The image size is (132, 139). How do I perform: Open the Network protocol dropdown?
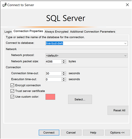click(86, 56)
